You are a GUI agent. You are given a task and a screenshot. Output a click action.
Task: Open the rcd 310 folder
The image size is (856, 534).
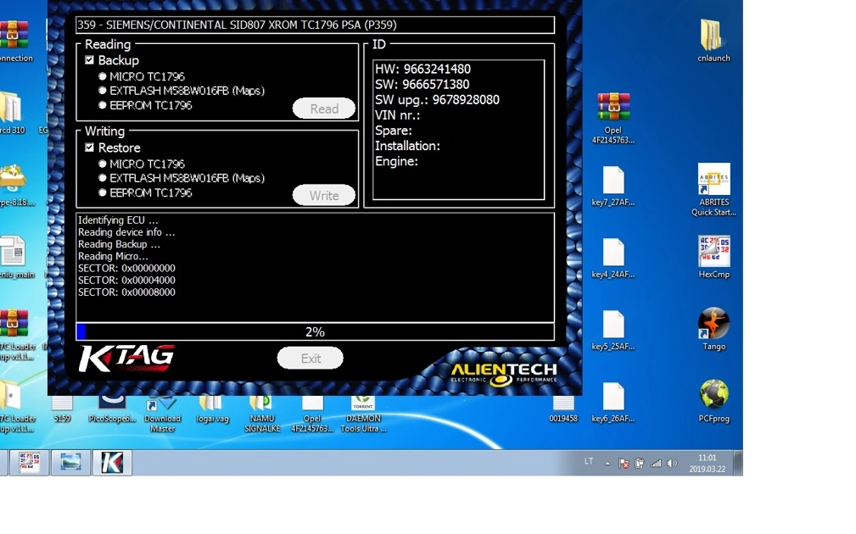pos(12,114)
